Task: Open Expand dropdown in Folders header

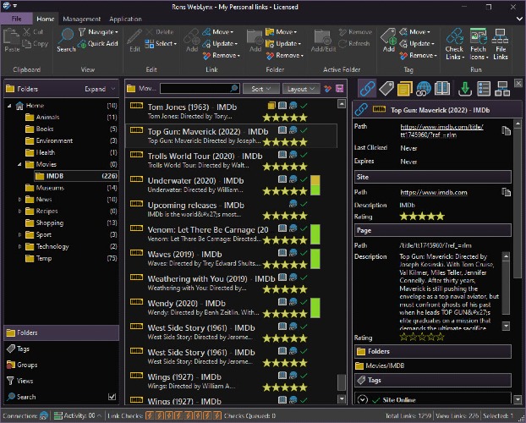Action: [x=100, y=89]
